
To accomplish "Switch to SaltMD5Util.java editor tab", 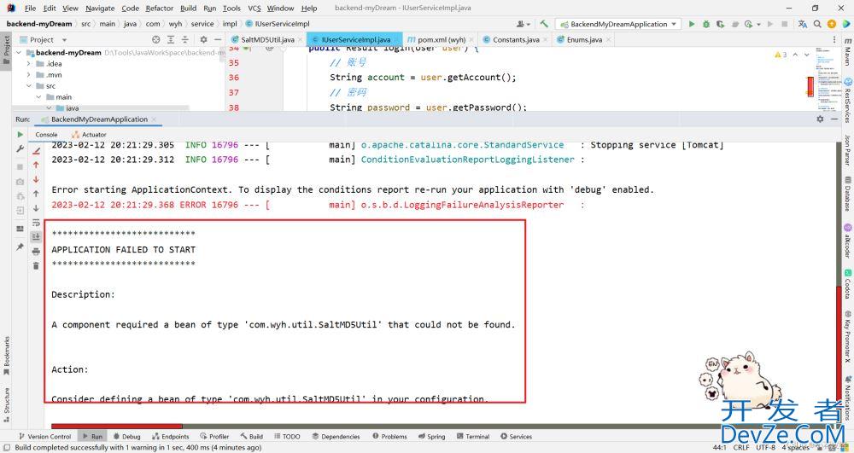I will point(266,40).
